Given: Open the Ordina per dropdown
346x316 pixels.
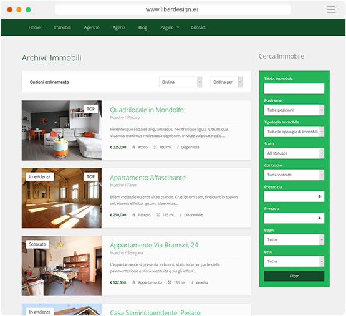Looking at the screenshot, I should 226,82.
